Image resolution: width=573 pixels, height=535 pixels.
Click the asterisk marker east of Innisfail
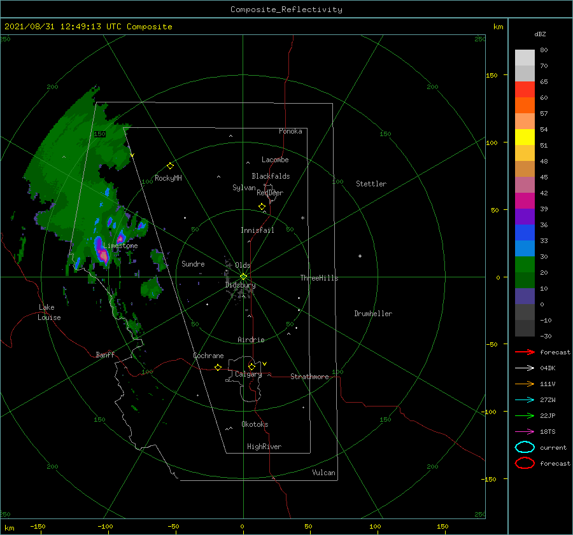(302, 218)
